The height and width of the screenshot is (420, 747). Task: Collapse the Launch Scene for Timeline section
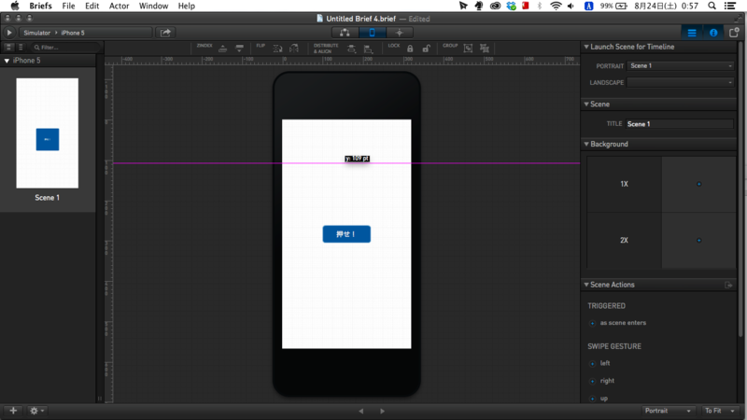tap(586, 47)
